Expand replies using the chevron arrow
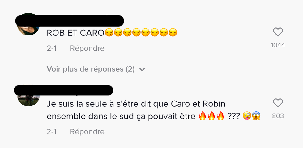The height and width of the screenshot is (148, 303). coord(142,69)
